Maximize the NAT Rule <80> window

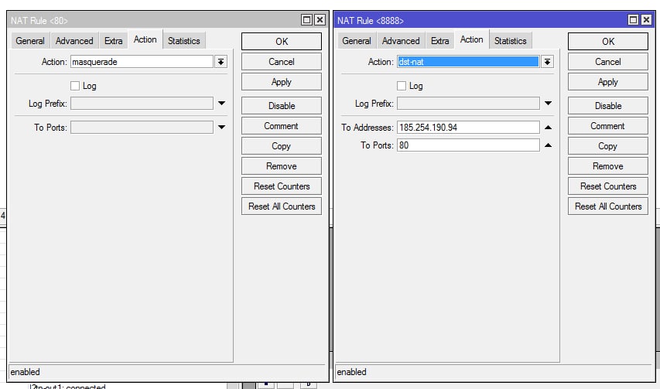pos(307,20)
